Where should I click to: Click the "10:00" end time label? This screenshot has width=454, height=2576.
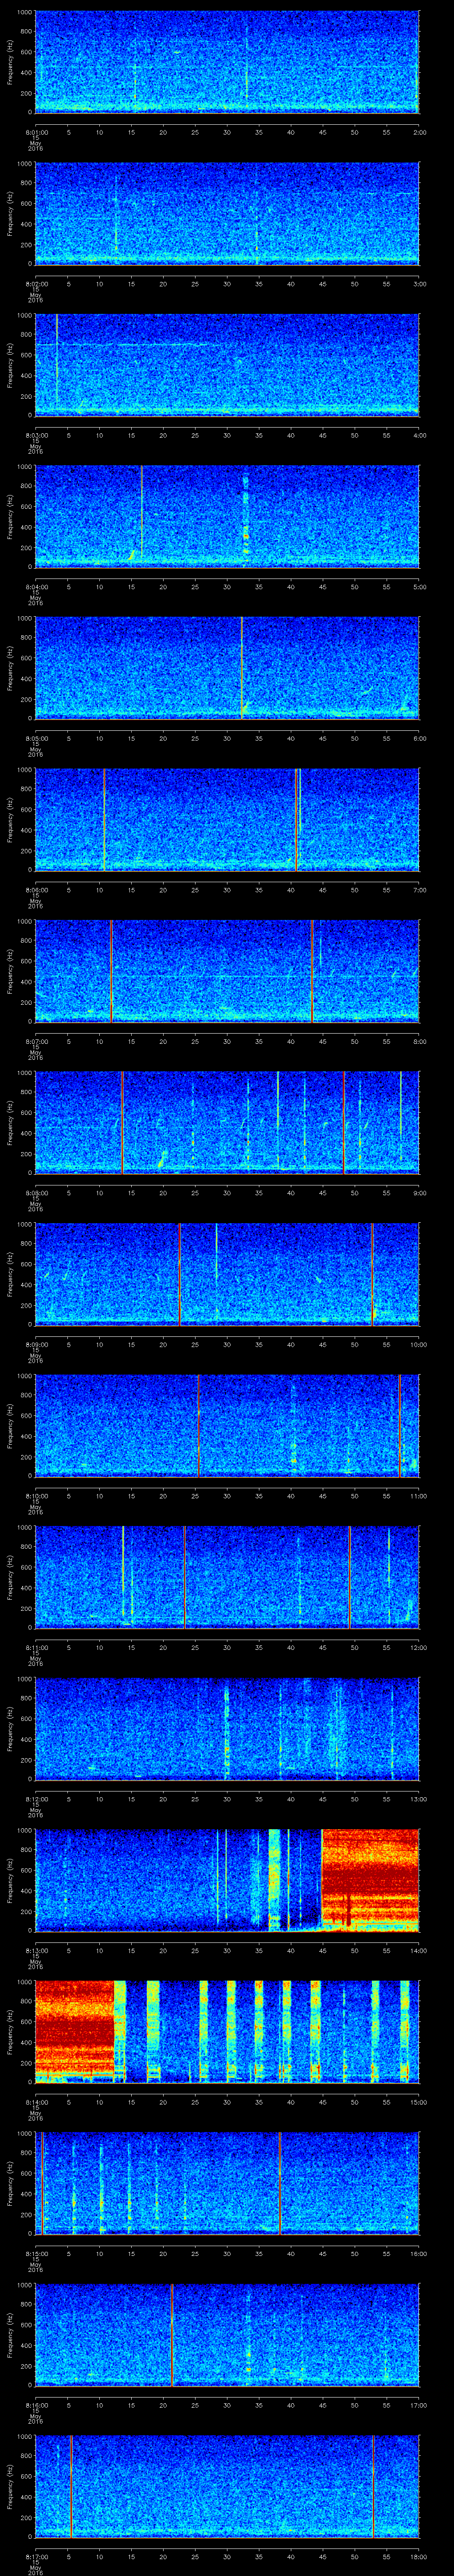[418, 1344]
